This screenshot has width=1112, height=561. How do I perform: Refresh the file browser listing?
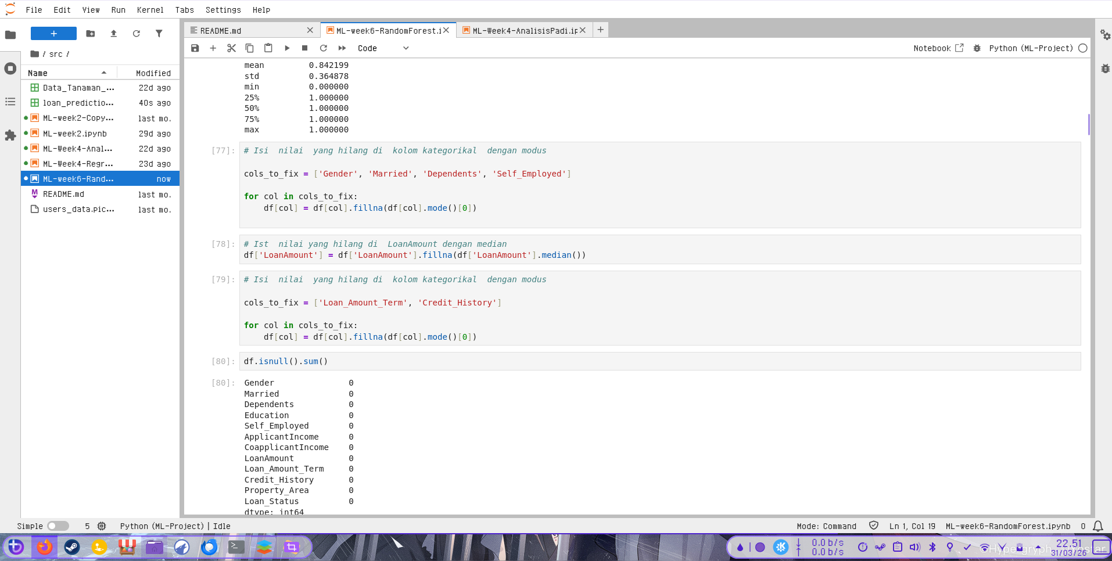click(x=137, y=34)
